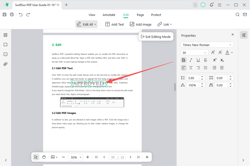Switch to the Page tab
The width and height of the screenshot is (250, 166).
[140, 15]
